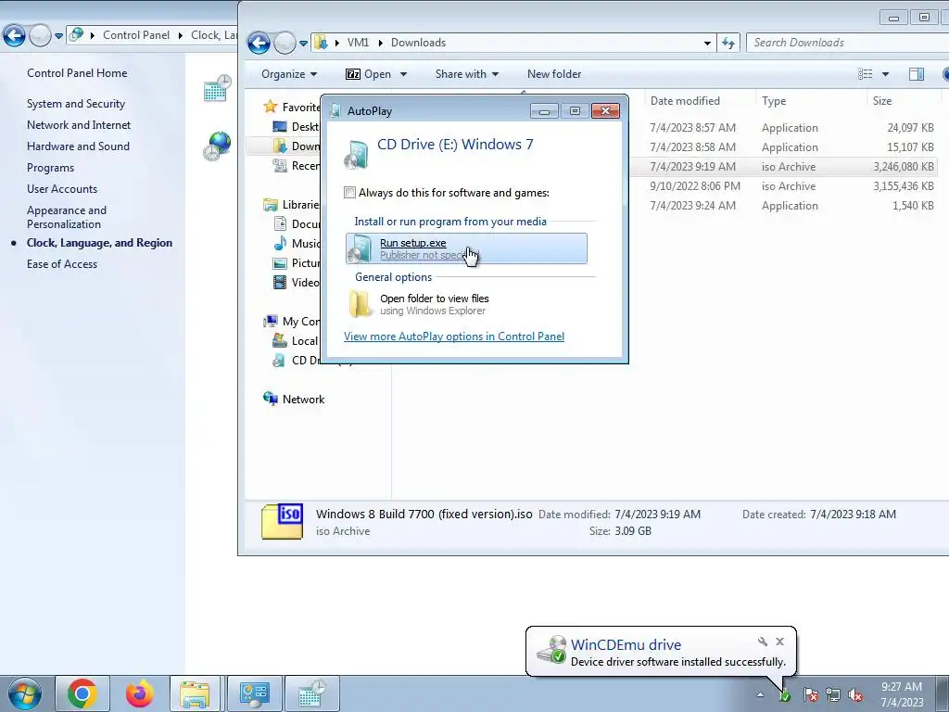This screenshot has height=712, width=949.
Task: Click the Recent Places icon in Favorites
Action: (279, 165)
